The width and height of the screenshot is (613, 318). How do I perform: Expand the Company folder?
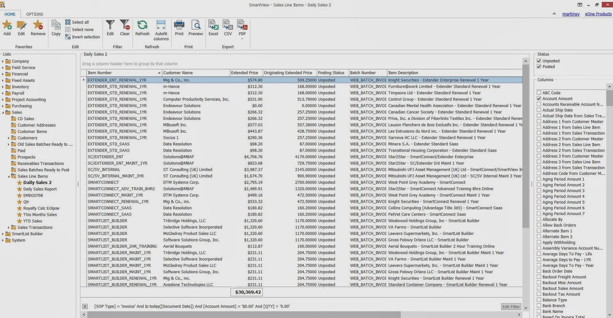[3, 61]
